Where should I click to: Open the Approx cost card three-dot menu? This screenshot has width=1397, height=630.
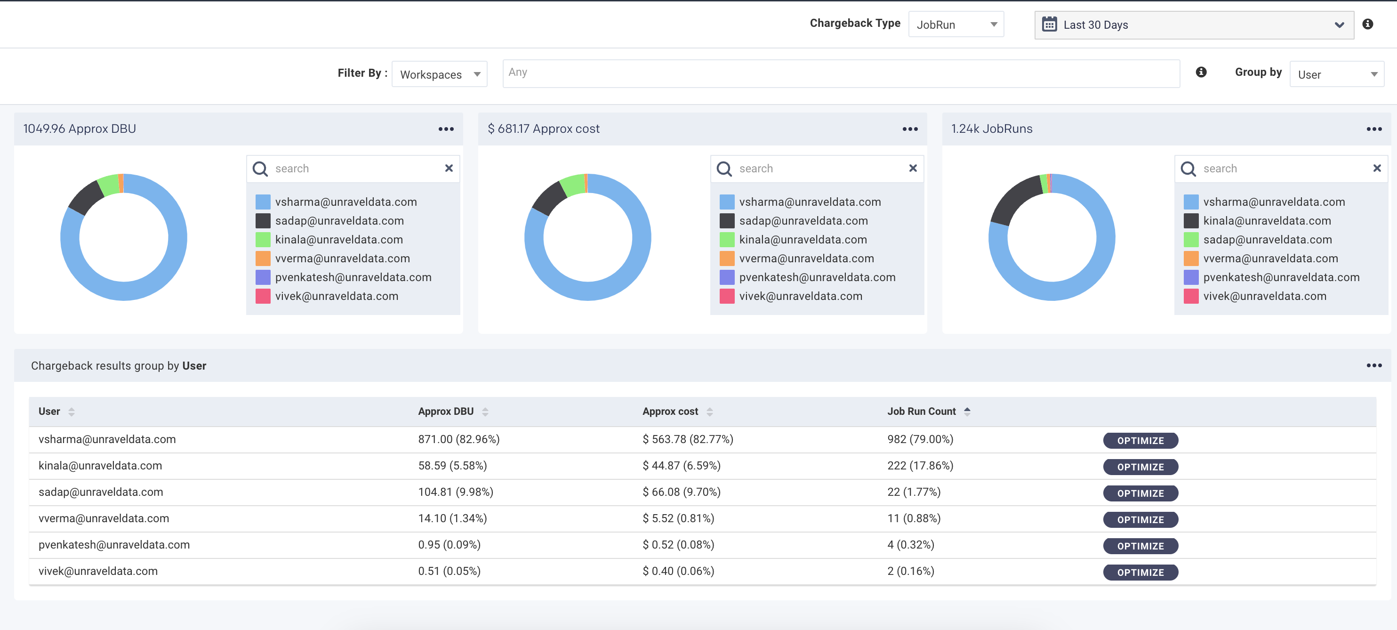click(909, 129)
